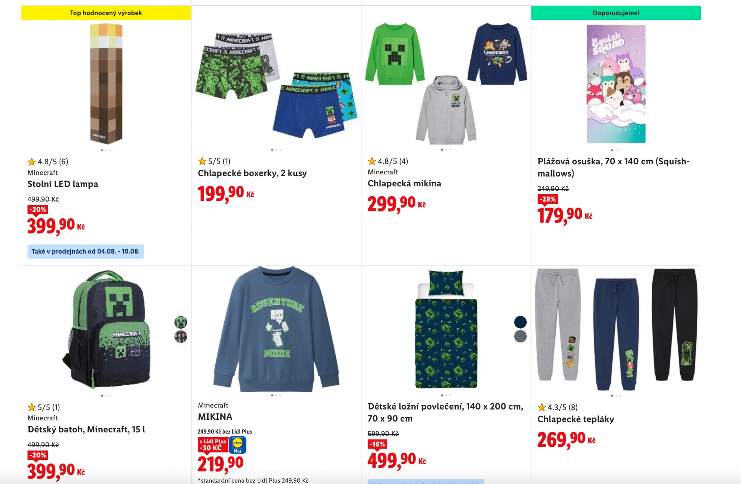This screenshot has height=484, width=741.
Task: Click the image carousel dots under the hoodies
Action: click(446, 150)
